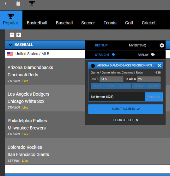Click the double tag icon beside PARLAY

click(153, 55)
